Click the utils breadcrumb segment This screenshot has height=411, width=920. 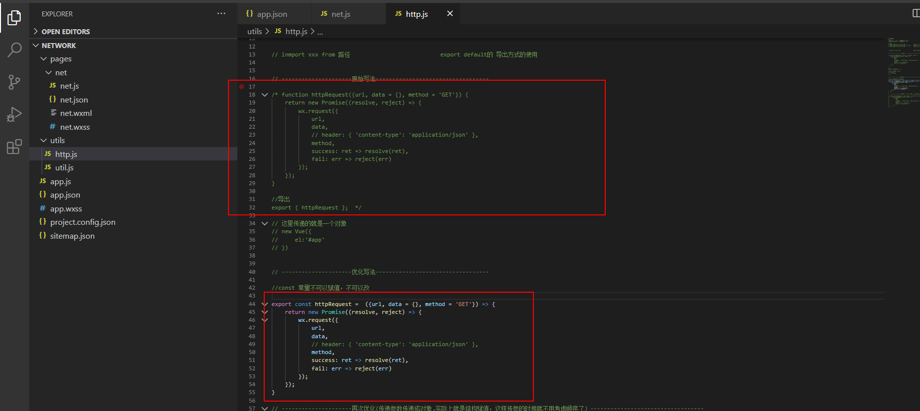[x=254, y=32]
